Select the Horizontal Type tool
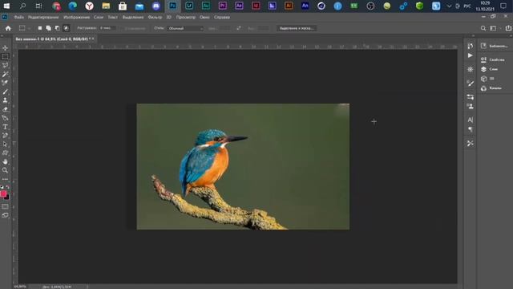513x289 pixels. point(5,127)
